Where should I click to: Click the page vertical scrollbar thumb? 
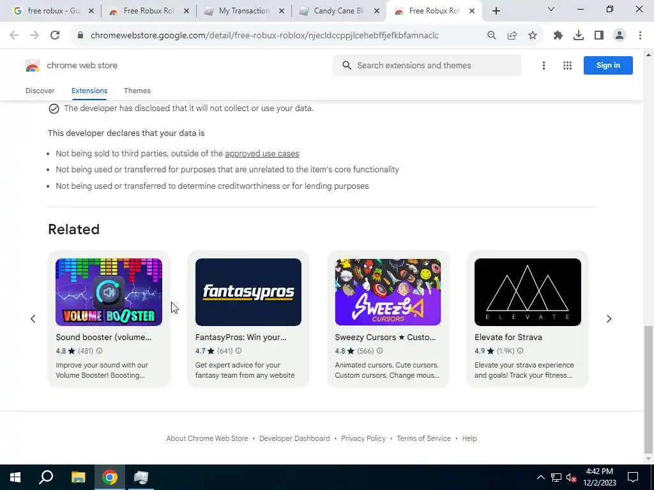[x=648, y=390]
